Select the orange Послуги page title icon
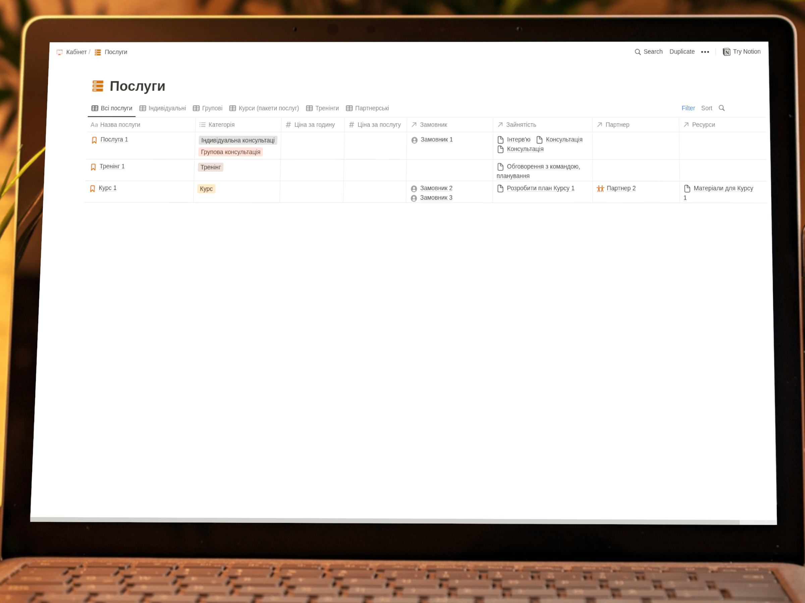805x603 pixels. click(98, 86)
